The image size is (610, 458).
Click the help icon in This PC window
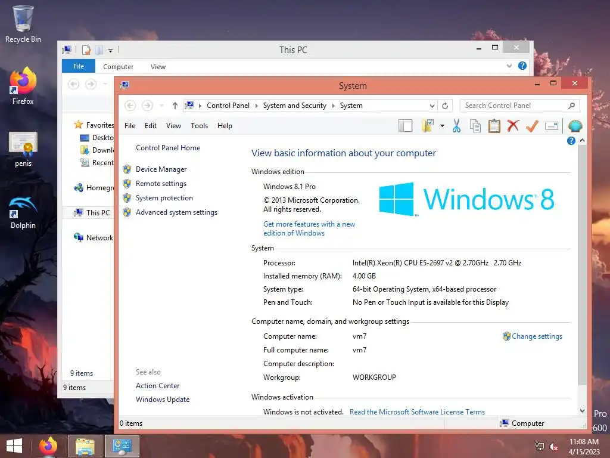(522, 66)
